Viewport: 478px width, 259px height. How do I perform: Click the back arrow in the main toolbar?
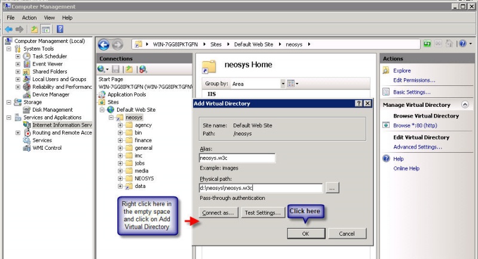point(8,29)
